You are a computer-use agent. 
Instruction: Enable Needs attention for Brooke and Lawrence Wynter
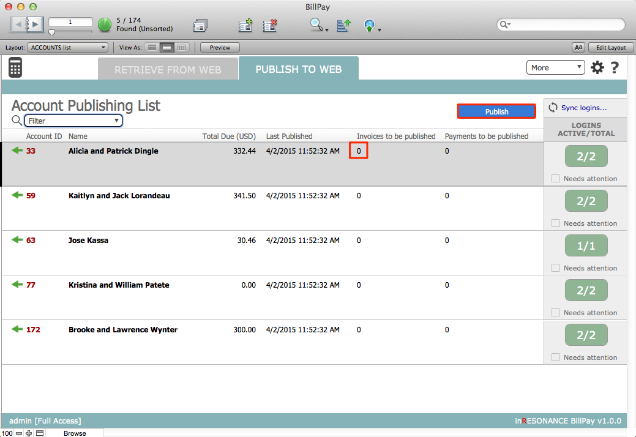[x=555, y=357]
